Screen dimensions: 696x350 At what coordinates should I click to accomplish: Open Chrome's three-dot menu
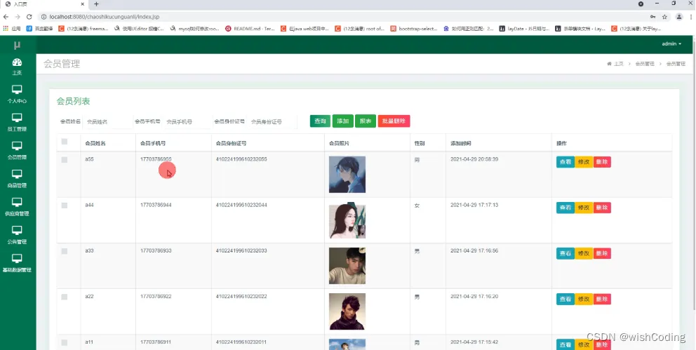[x=690, y=17]
